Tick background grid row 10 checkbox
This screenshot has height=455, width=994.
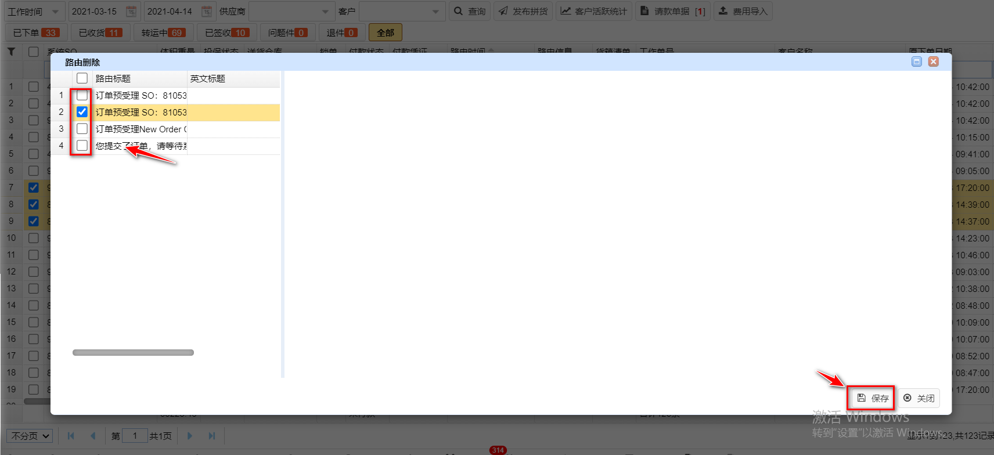pyautogui.click(x=34, y=238)
